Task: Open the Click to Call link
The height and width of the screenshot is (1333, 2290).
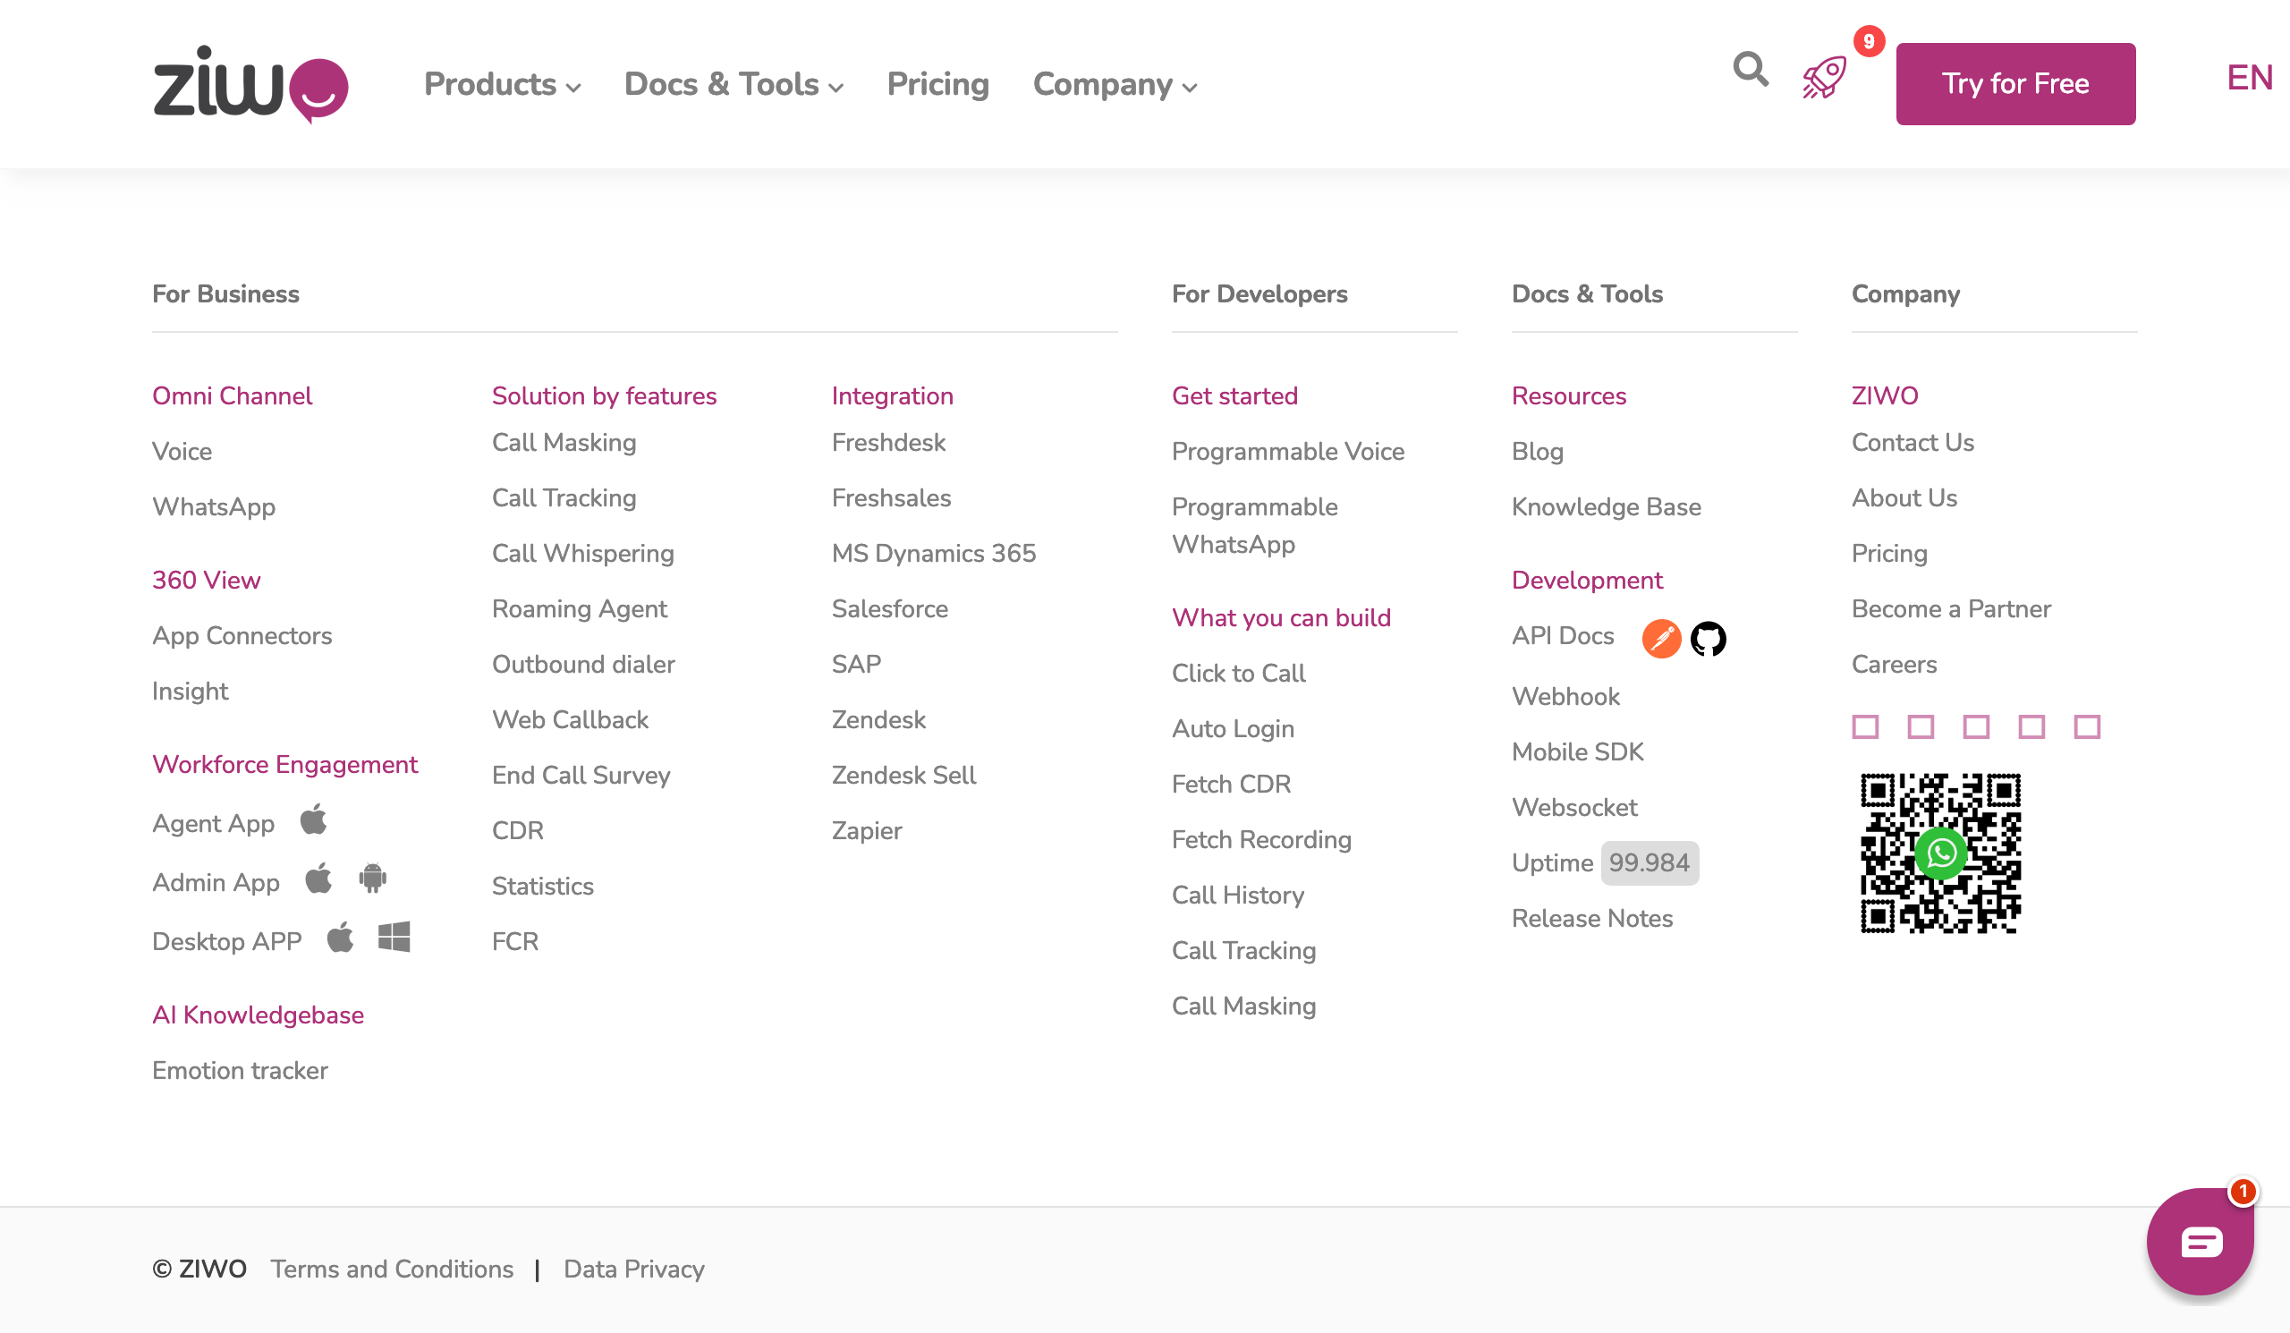Action: pyautogui.click(x=1239, y=674)
